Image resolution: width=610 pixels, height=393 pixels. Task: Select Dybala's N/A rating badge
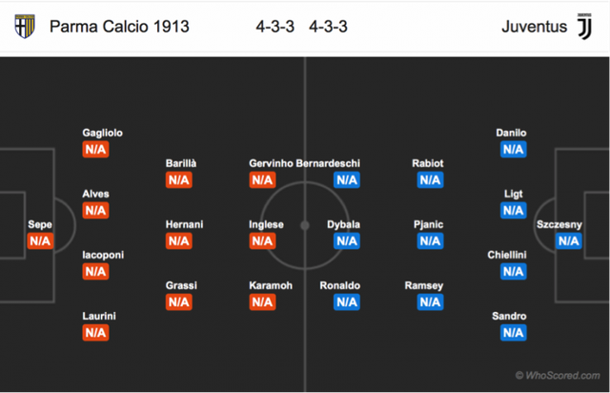[x=347, y=241]
